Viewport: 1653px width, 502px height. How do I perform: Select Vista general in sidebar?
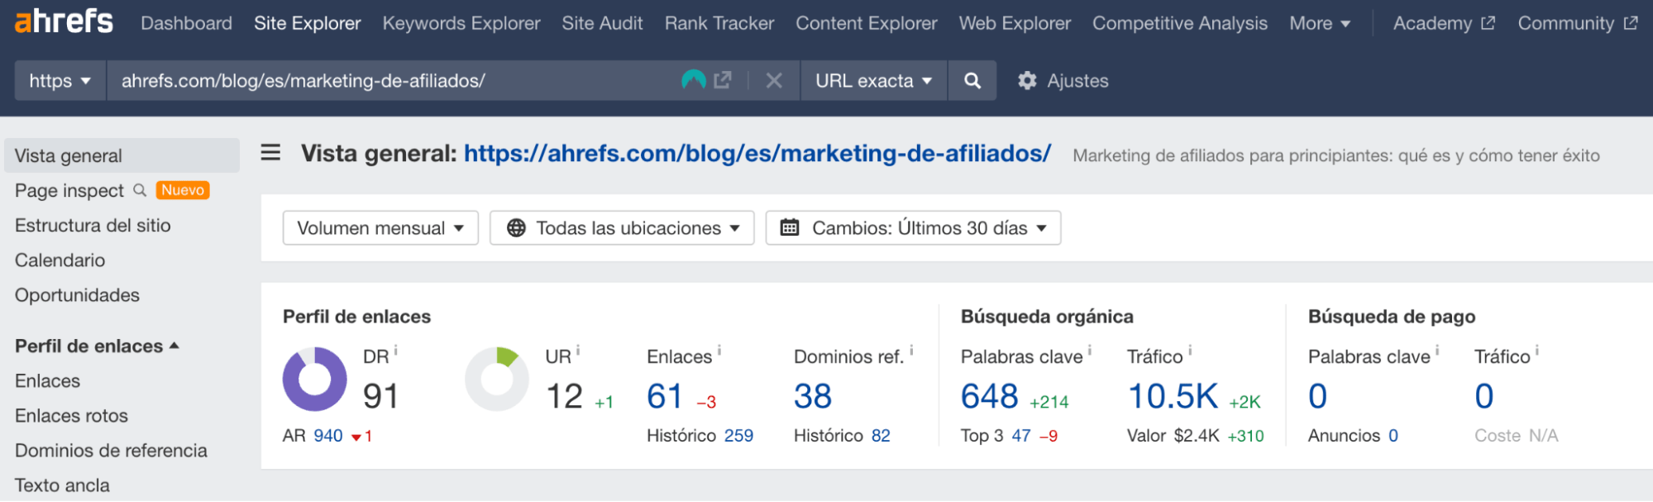(122, 155)
